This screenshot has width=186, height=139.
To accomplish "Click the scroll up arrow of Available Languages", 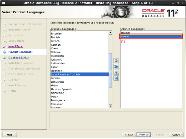I will (110, 32).
